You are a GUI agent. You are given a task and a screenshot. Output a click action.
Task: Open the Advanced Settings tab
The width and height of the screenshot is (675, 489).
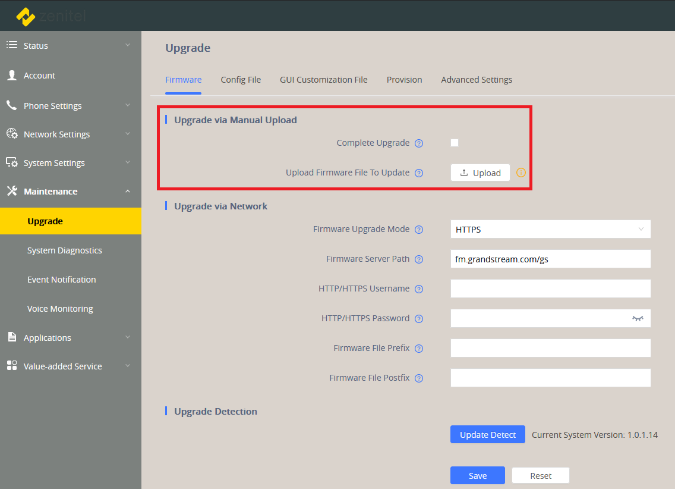[x=477, y=80]
